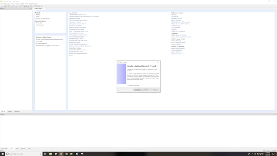Open the File menu
The width and height of the screenshot is (277, 156).
click(x=1, y=3)
